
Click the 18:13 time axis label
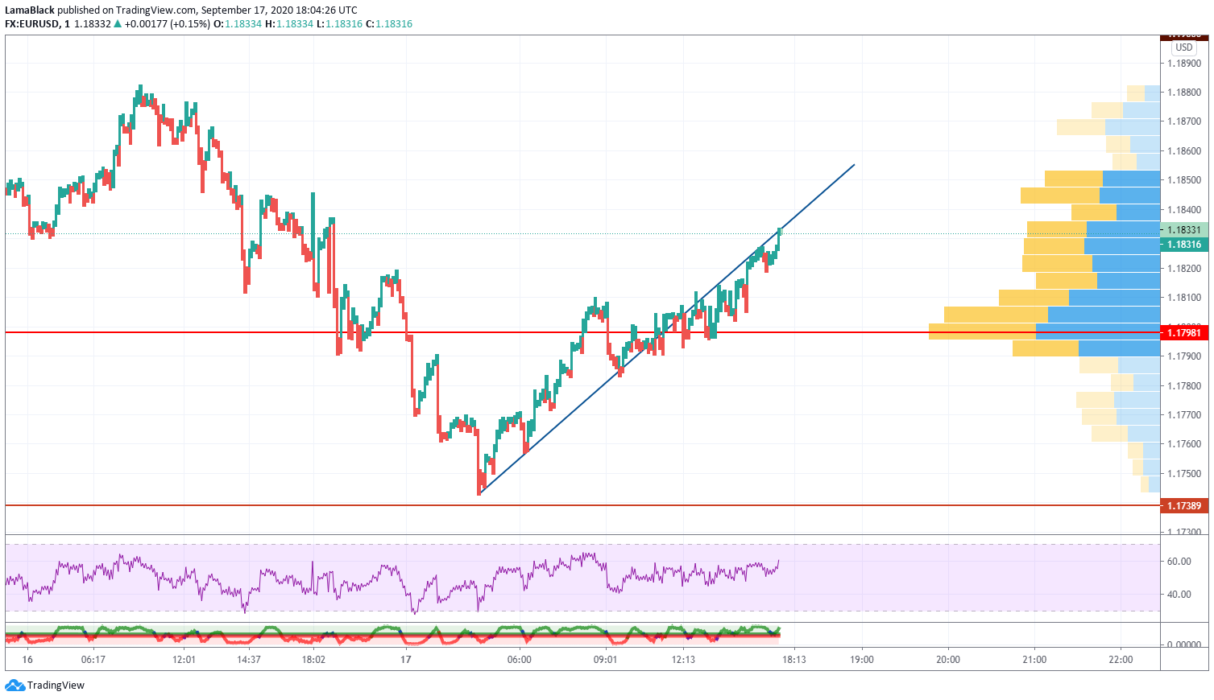point(794,660)
